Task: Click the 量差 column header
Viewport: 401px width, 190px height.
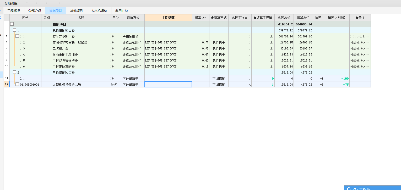Action: coord(318,18)
